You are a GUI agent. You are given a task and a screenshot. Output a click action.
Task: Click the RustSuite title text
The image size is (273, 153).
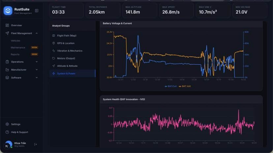point(22,9)
